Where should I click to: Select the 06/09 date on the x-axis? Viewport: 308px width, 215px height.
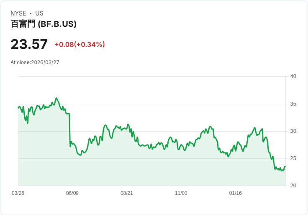pos(72,193)
